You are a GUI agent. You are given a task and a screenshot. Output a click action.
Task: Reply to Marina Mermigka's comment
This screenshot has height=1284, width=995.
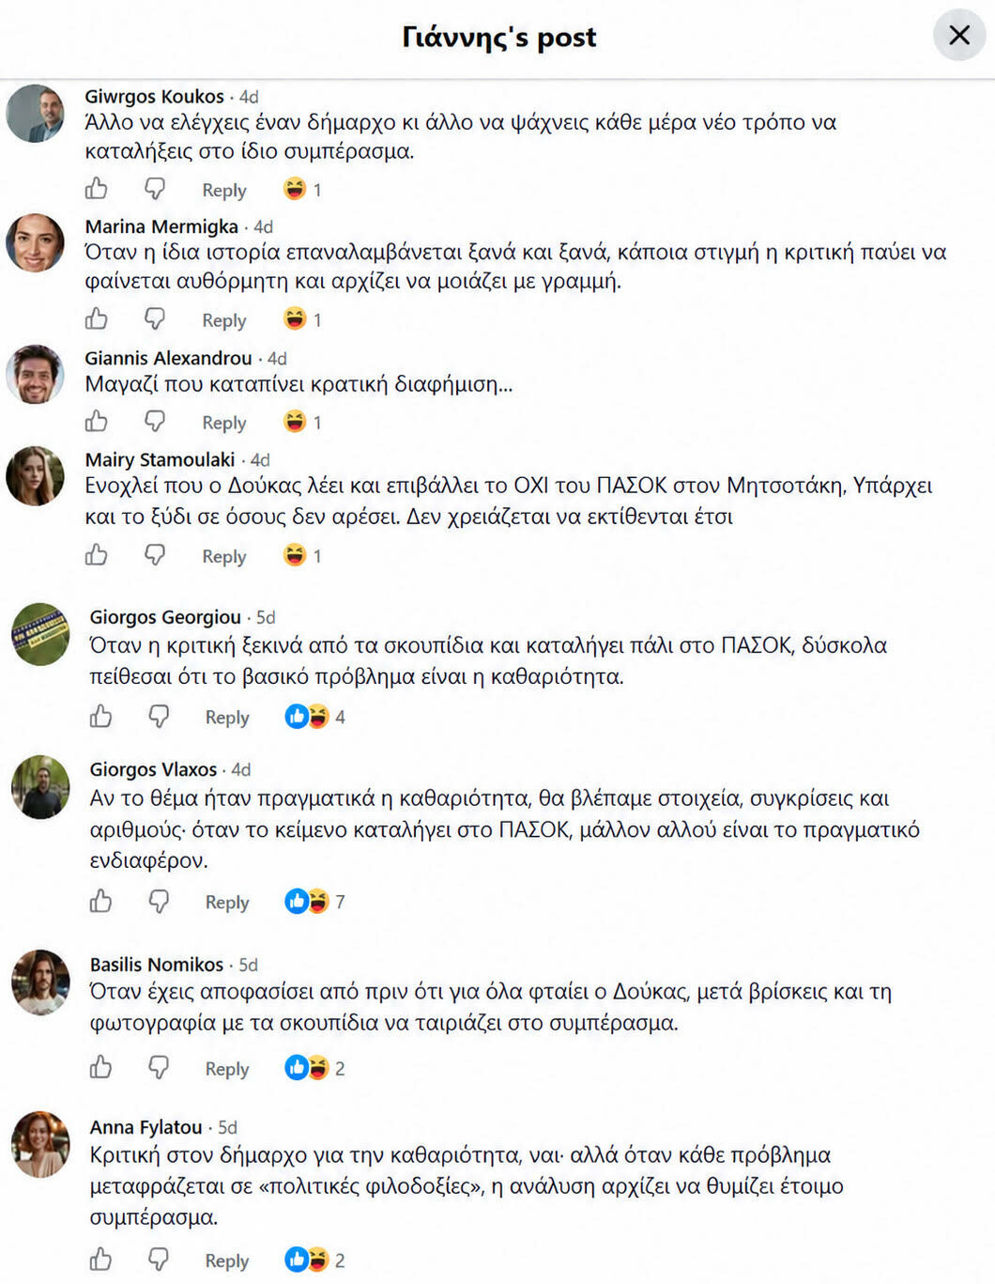[x=224, y=320]
